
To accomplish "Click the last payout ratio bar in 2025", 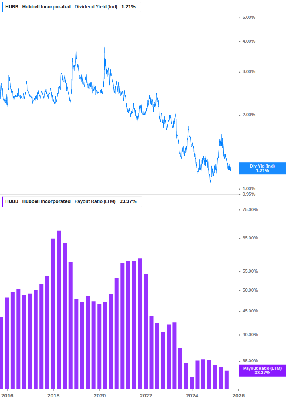I will tap(227, 379).
